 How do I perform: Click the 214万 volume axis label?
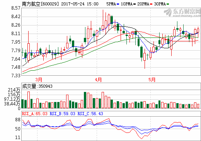point(14,90)
